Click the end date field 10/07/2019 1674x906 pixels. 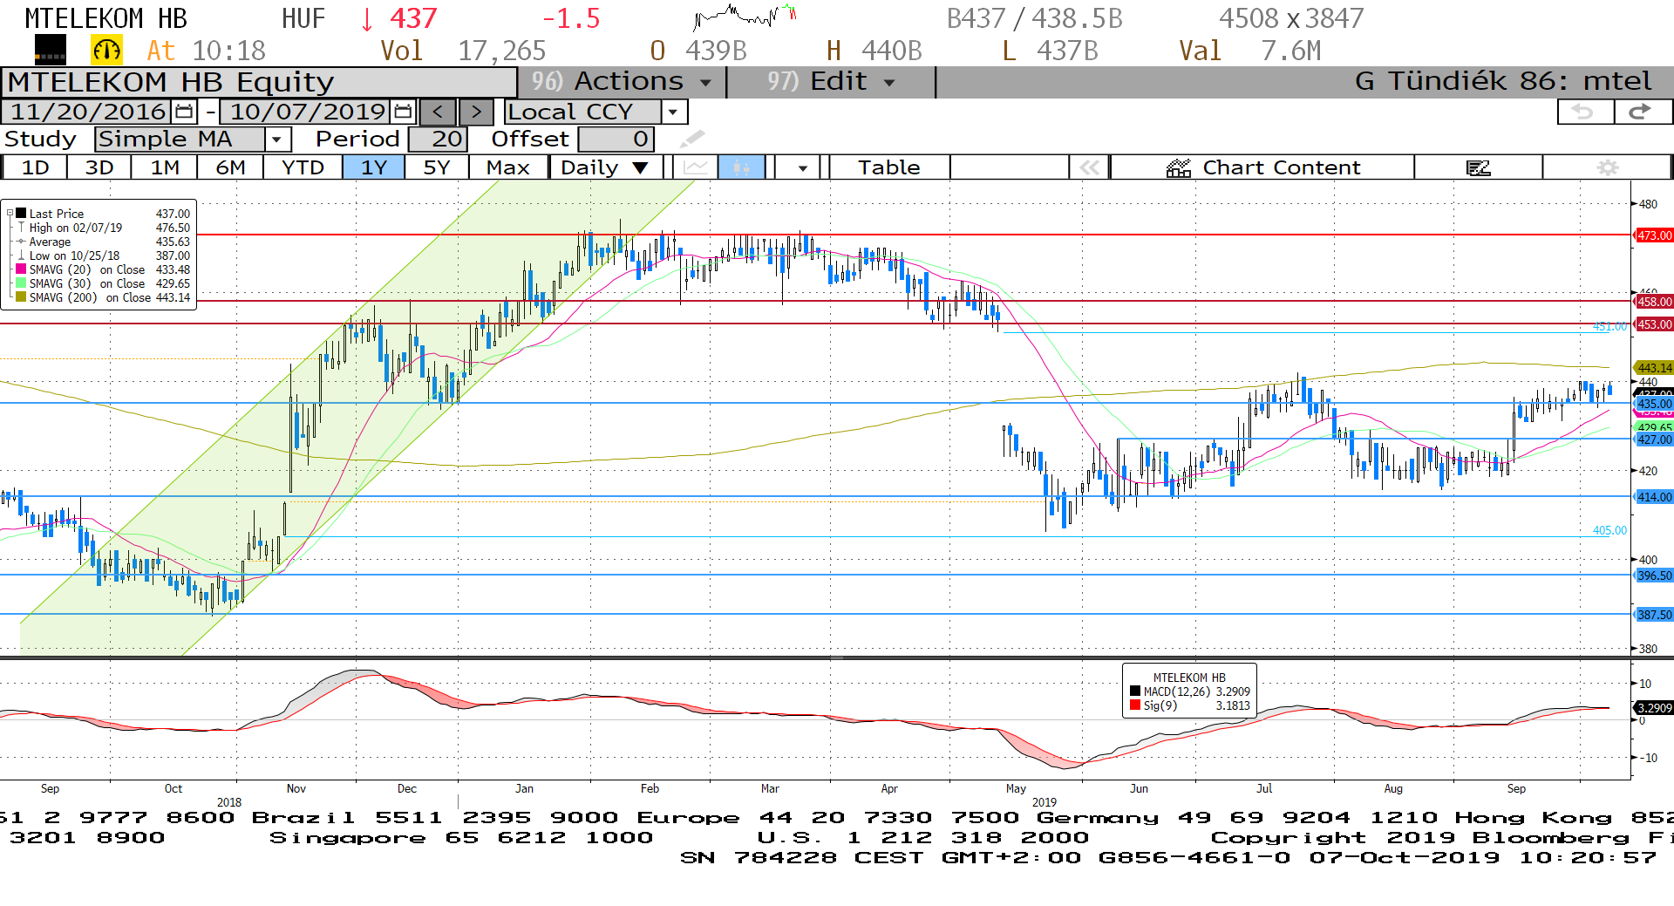307,112
